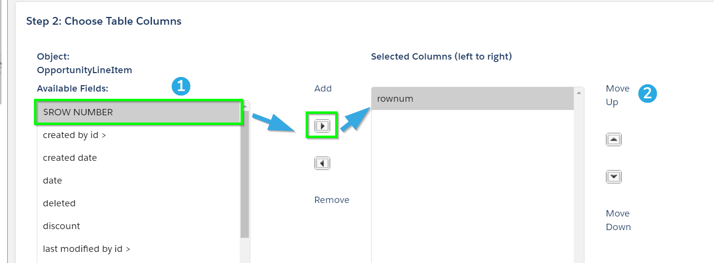Click the Move Up label
The image size is (714, 263).
tap(617, 95)
